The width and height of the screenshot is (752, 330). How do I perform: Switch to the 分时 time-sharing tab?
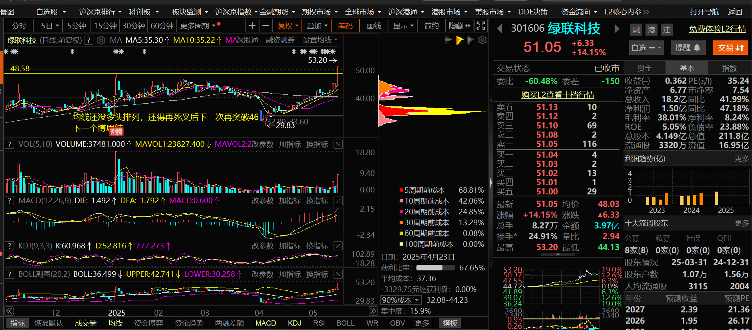click(x=19, y=26)
